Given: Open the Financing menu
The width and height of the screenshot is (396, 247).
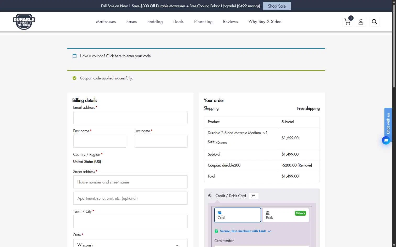Looking at the screenshot, I should coord(203,22).
